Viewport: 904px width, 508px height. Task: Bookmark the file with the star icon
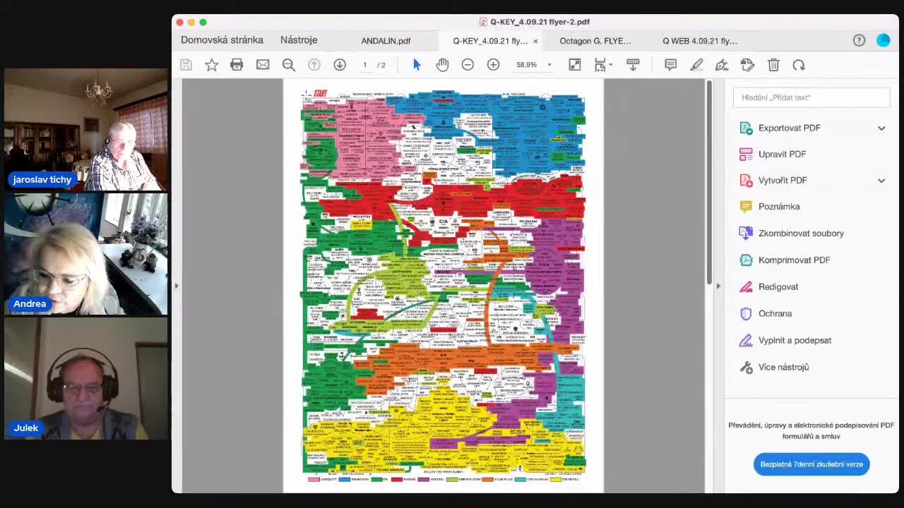pyautogui.click(x=211, y=65)
